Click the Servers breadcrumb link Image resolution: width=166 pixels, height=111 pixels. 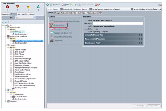click(55, 9)
